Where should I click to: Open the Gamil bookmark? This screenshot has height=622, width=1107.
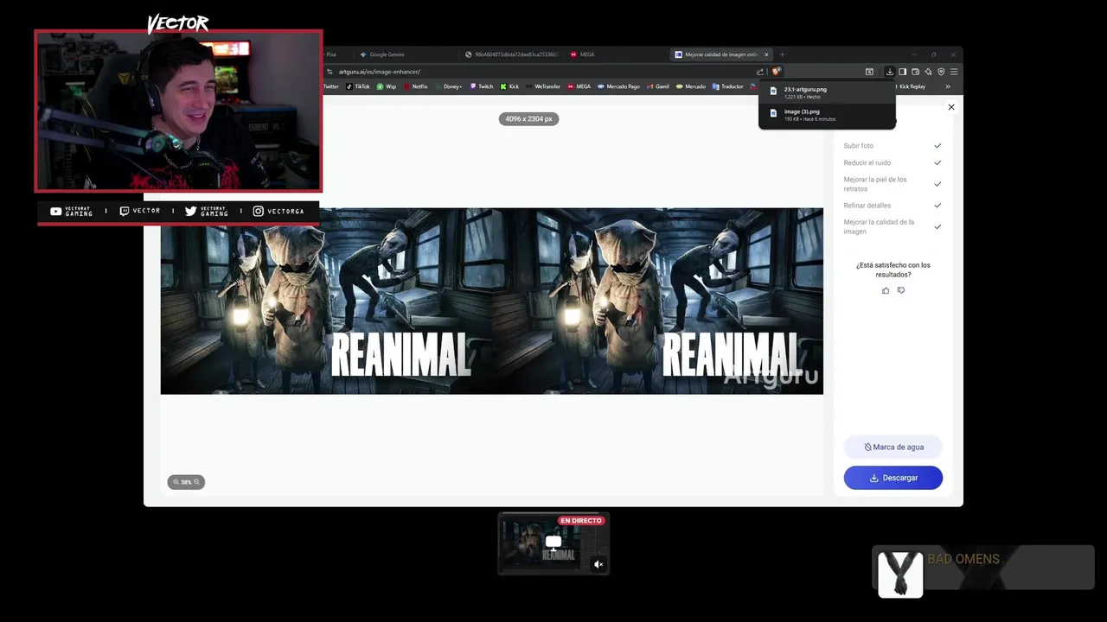658,86
